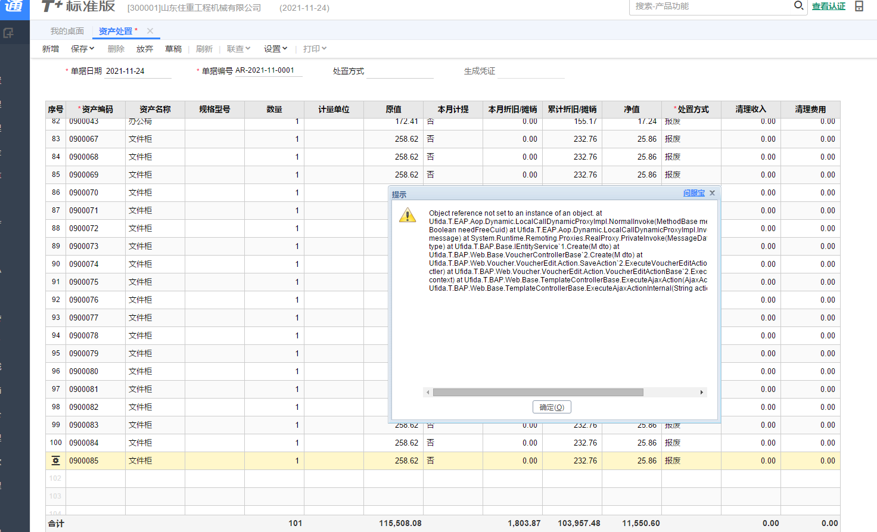The image size is (877, 532).
Task: Click the 生成凭证 field
Action: click(531, 71)
